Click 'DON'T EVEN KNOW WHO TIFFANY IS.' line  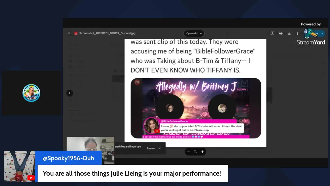tap(186, 70)
